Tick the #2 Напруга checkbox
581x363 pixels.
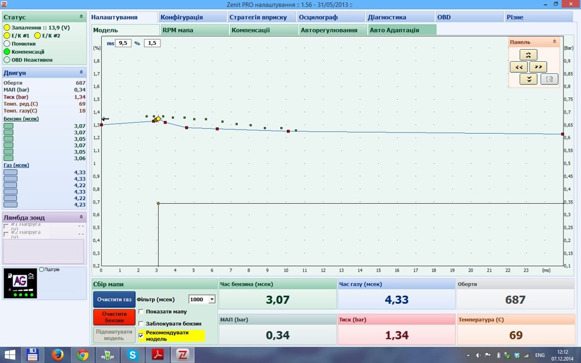(6, 235)
